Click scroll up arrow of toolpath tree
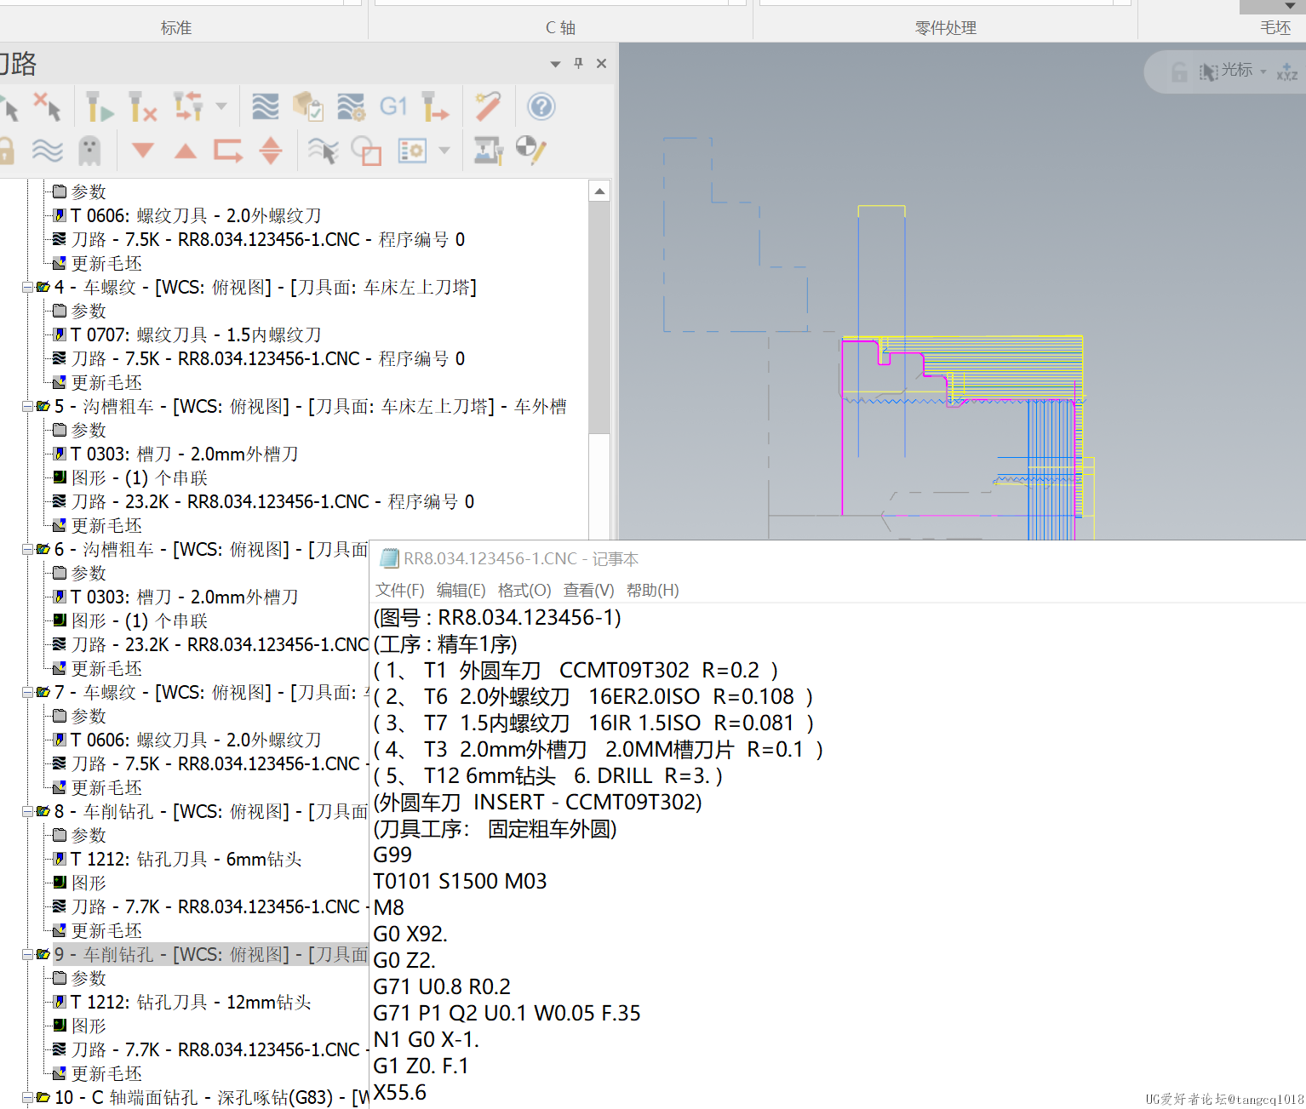 (x=599, y=191)
